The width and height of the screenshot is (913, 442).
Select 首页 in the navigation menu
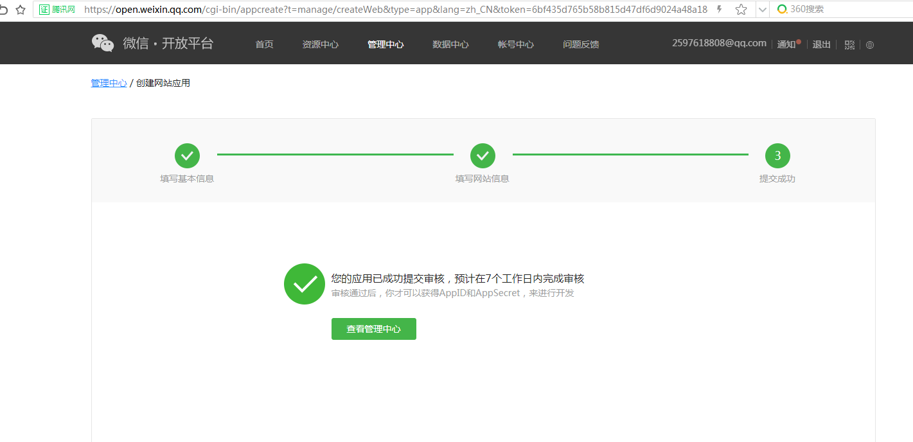(x=263, y=44)
